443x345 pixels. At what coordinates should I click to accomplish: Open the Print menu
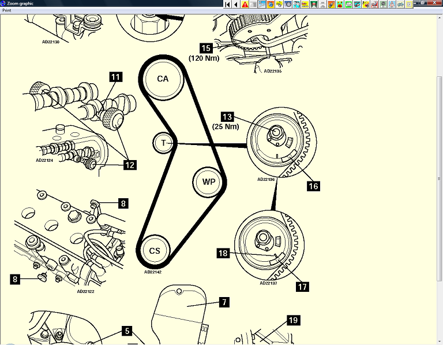[x=7, y=10]
